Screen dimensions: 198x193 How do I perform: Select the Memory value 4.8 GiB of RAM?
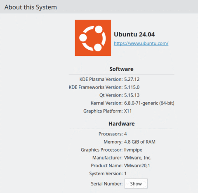click(140, 142)
